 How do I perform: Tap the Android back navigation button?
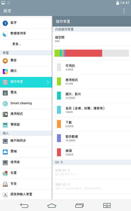[24, 205]
